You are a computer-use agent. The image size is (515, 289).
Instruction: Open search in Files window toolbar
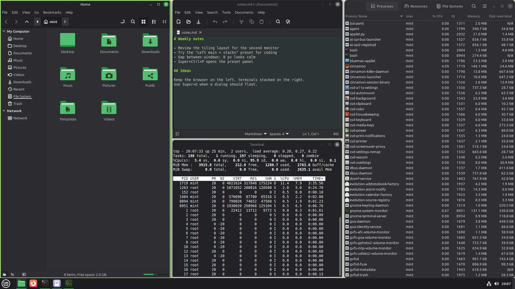133,22
